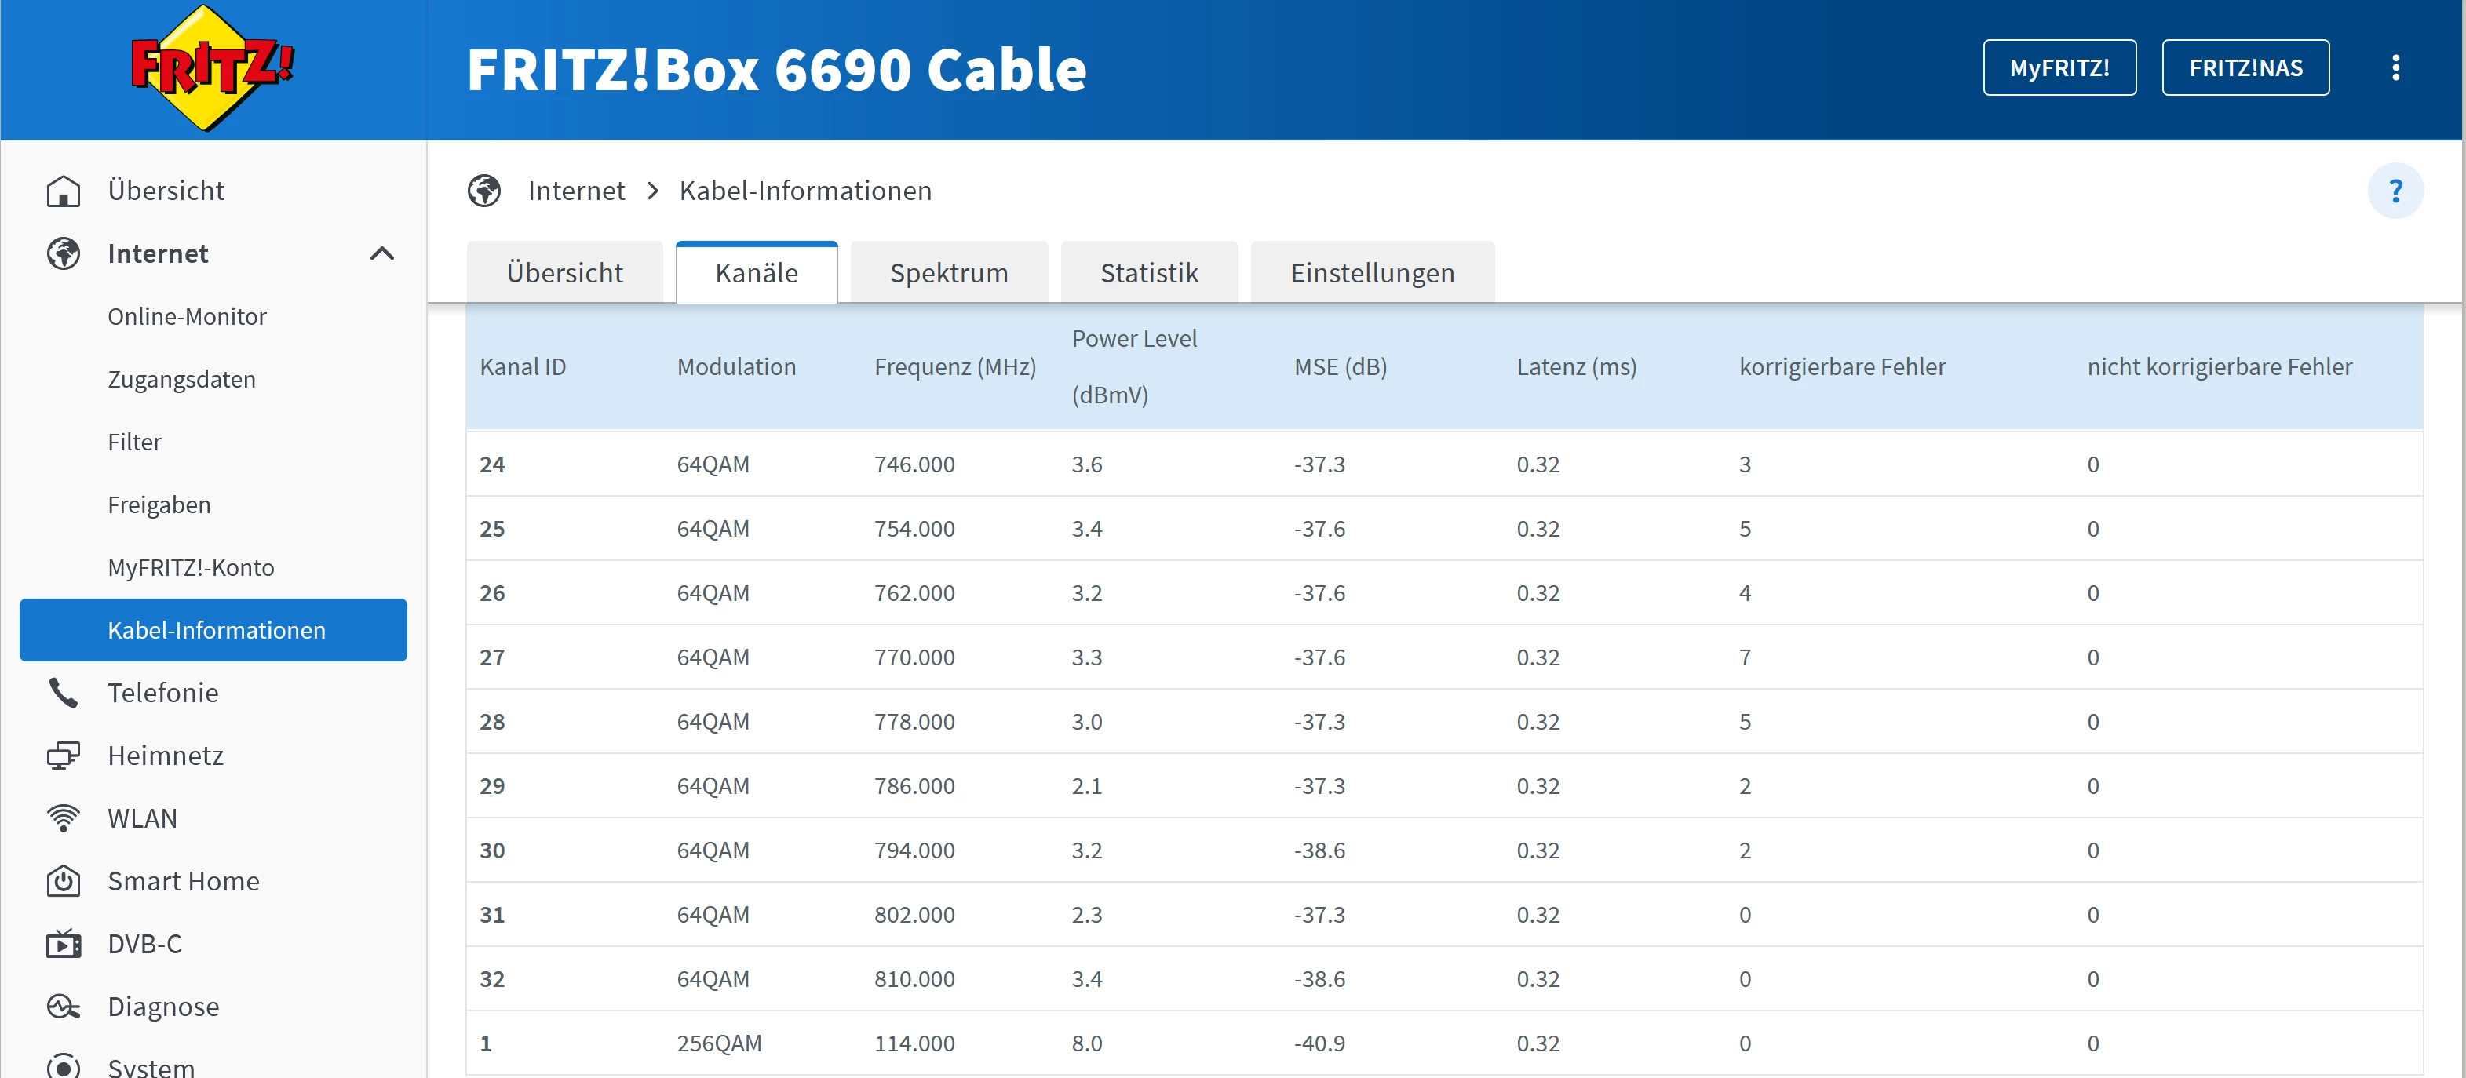2466x1078 pixels.
Task: Click the WLAN wifi icon
Action: point(64,818)
